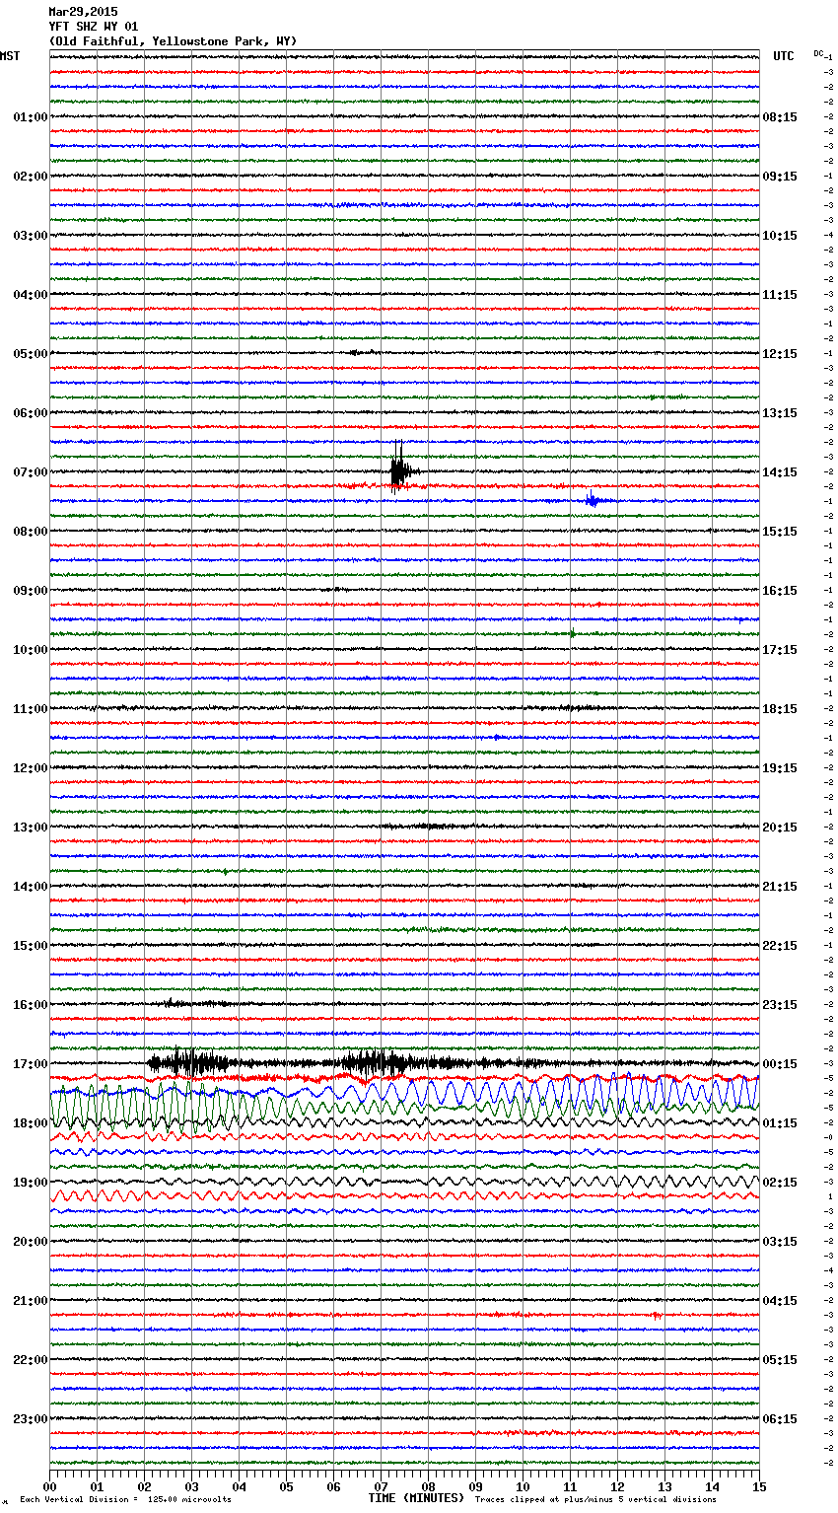838x1513 pixels.
Task: Click the 02:15 UTC time label
Action: pos(780,1183)
